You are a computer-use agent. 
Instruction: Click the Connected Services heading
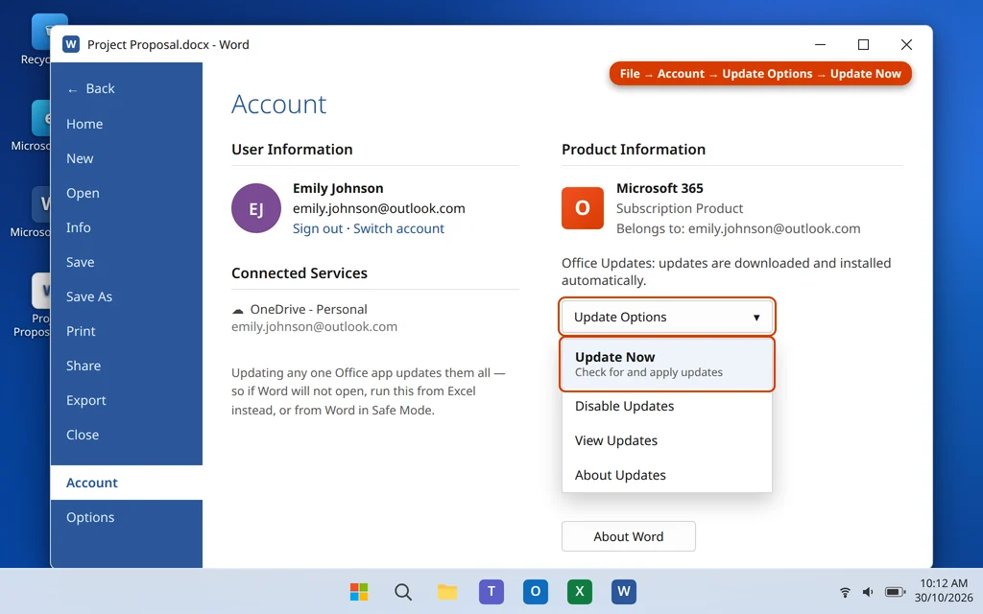tap(300, 273)
